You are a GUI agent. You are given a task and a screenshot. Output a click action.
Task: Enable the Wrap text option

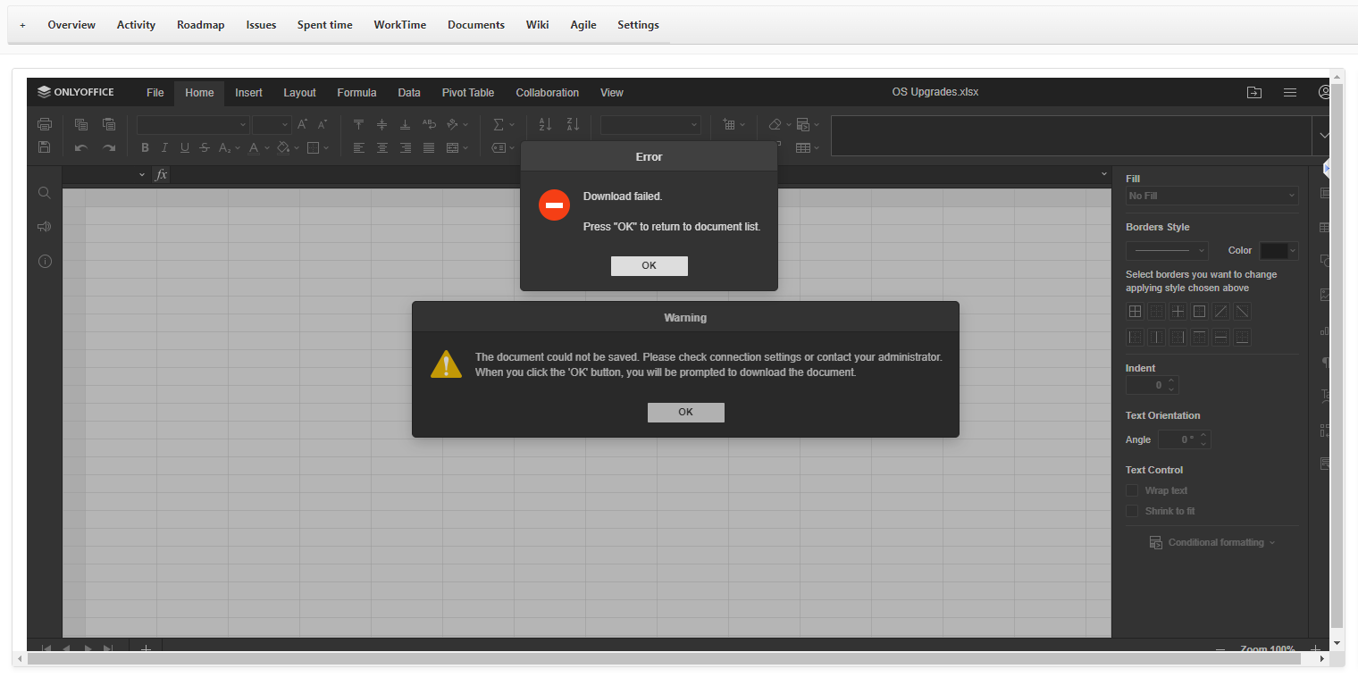[x=1132, y=489]
